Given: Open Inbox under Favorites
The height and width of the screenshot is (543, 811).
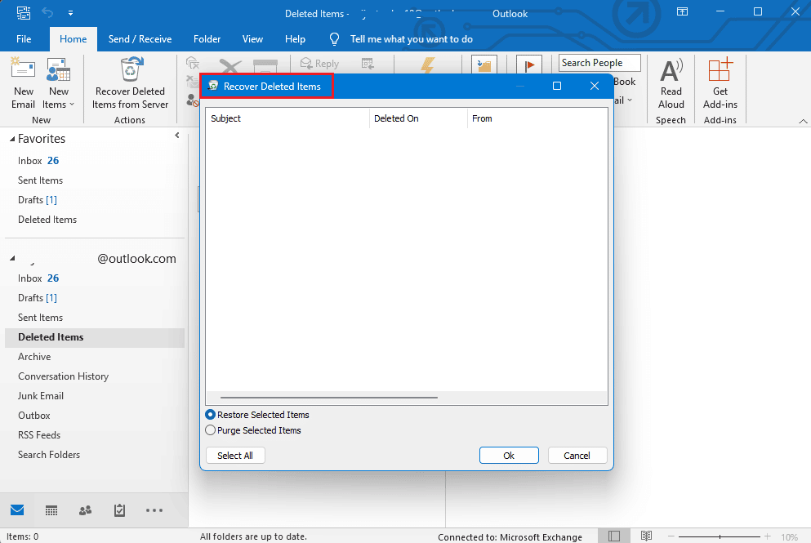Looking at the screenshot, I should (x=96, y=161).
